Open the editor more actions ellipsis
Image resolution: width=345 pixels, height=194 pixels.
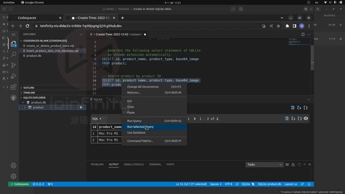pyautogui.click(x=309, y=34)
